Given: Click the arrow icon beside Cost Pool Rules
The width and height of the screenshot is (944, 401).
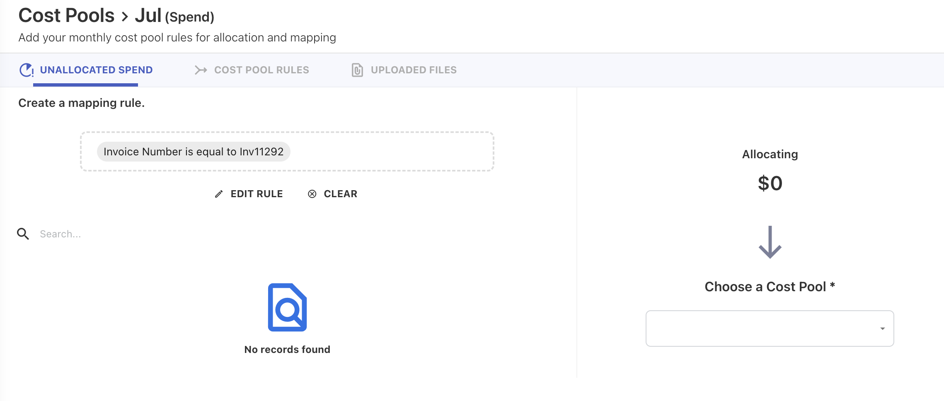Looking at the screenshot, I should coord(201,70).
